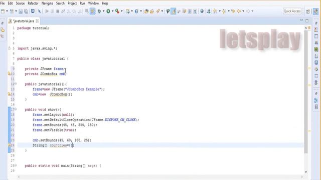Select the active Java perspective button
Viewport: 321px width, 180px height.
pos(316,11)
